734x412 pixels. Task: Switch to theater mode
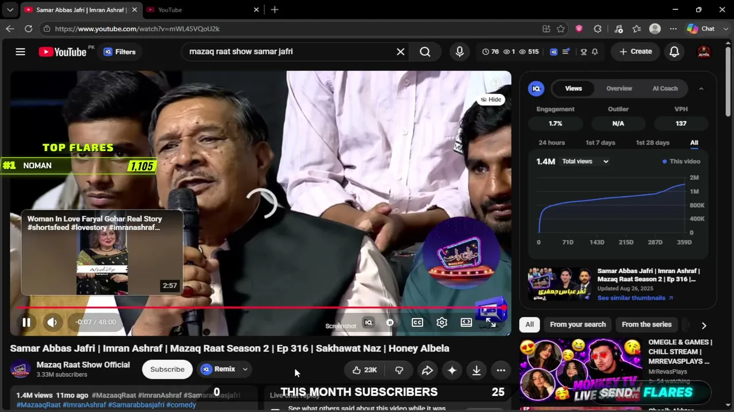pyautogui.click(x=466, y=322)
